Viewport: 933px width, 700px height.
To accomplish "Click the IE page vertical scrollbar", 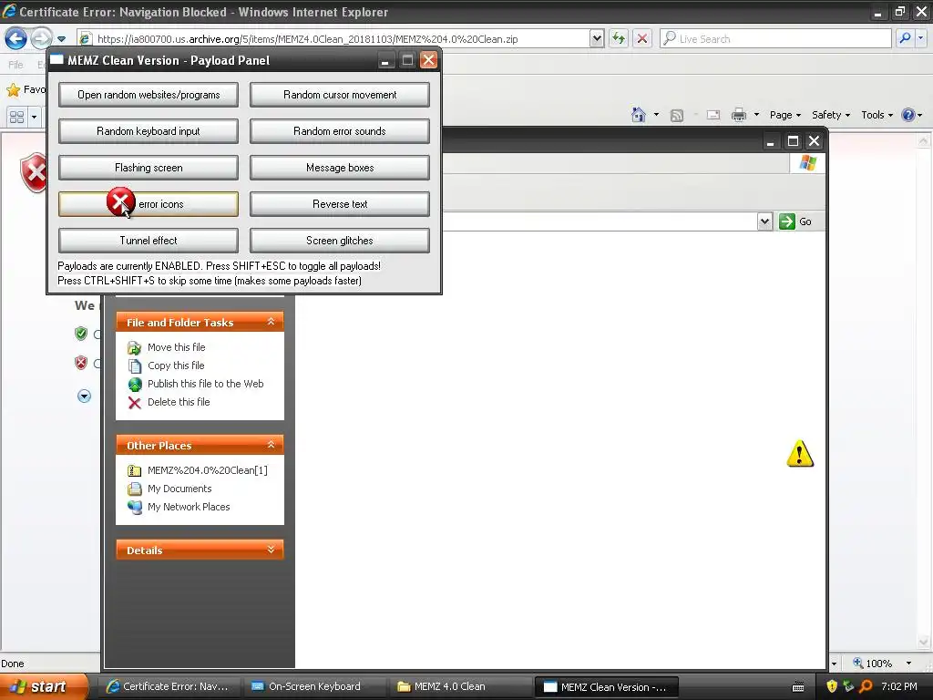I will 923,392.
